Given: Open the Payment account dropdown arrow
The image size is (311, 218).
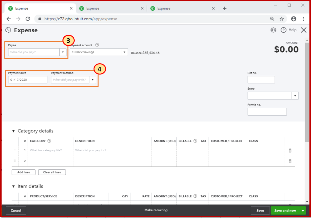Looking at the screenshot, I should (124, 52).
